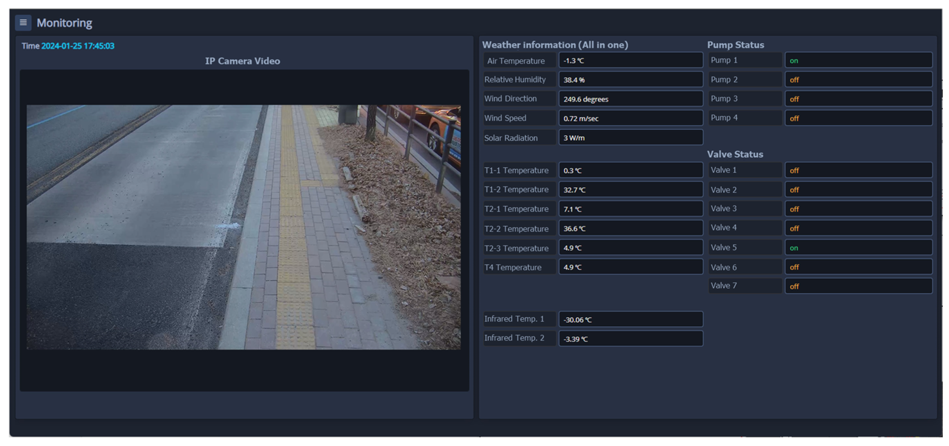Click the Wind Speed value box

click(630, 118)
